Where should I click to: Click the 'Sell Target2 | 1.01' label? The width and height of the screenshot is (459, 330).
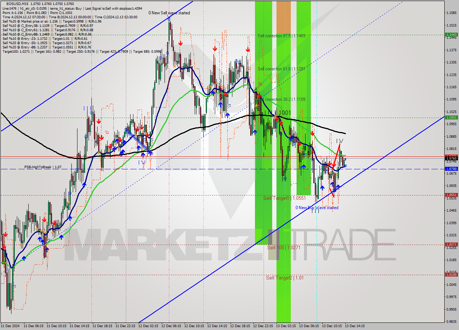click(x=285, y=278)
